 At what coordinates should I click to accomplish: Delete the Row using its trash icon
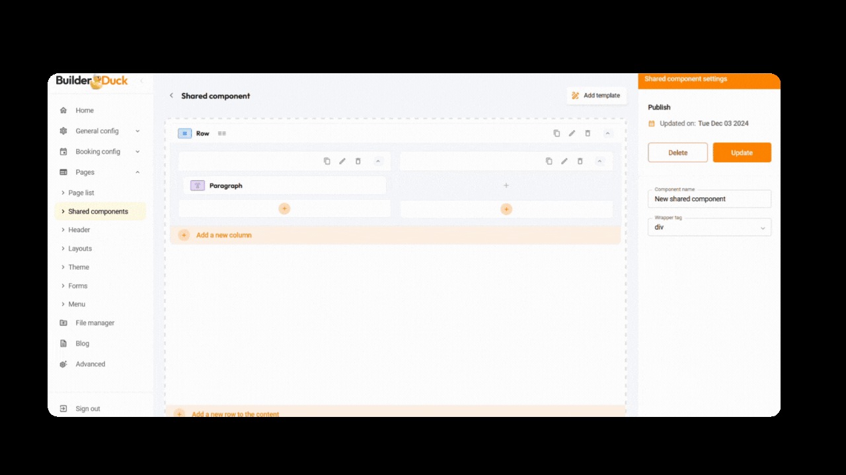(588, 133)
